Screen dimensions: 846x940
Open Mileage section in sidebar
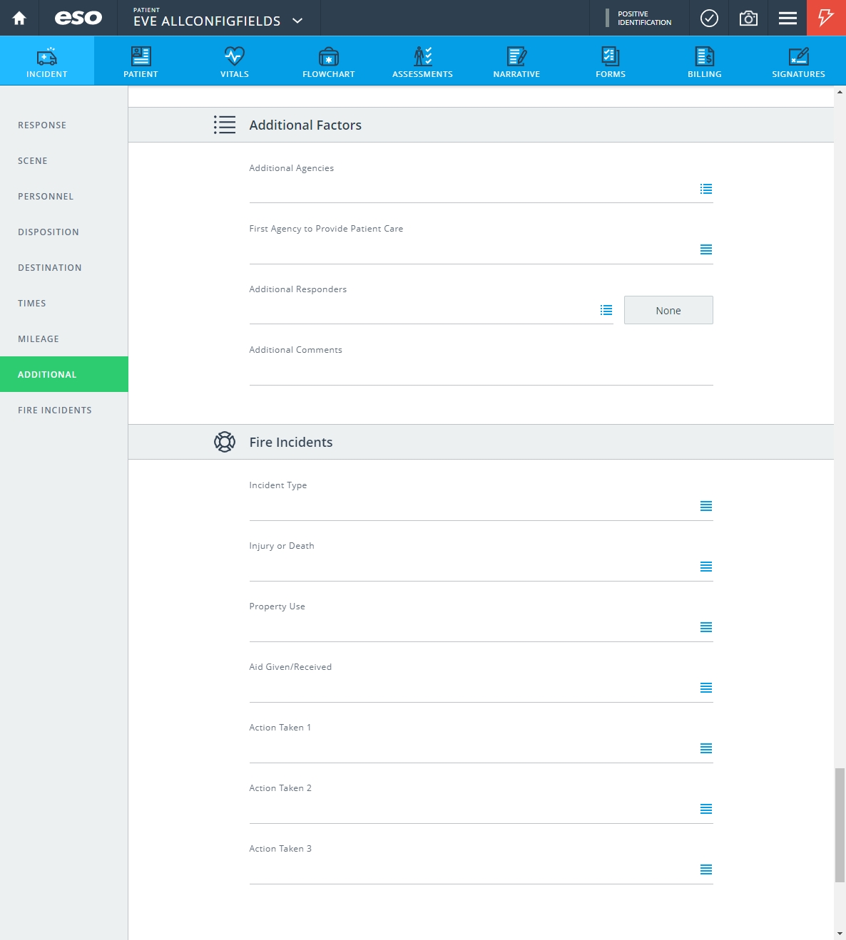64,339
